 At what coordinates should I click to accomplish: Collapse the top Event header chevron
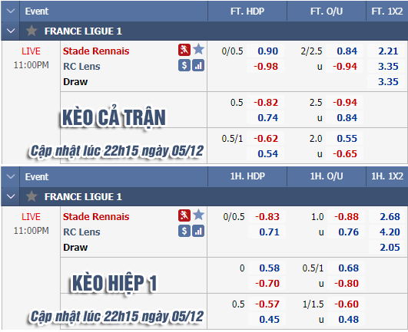[x=11, y=12]
